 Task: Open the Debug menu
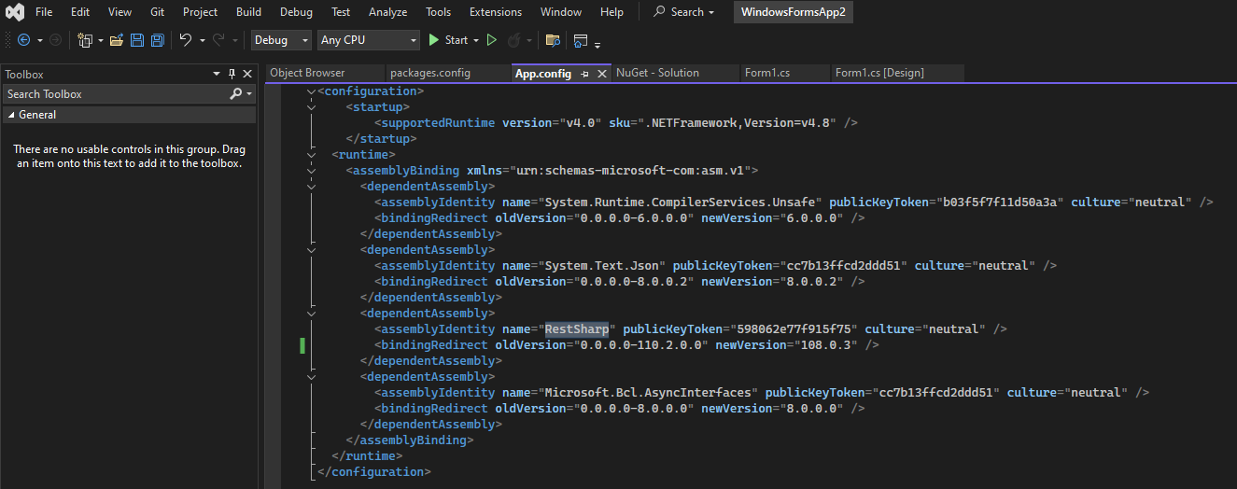click(x=296, y=12)
